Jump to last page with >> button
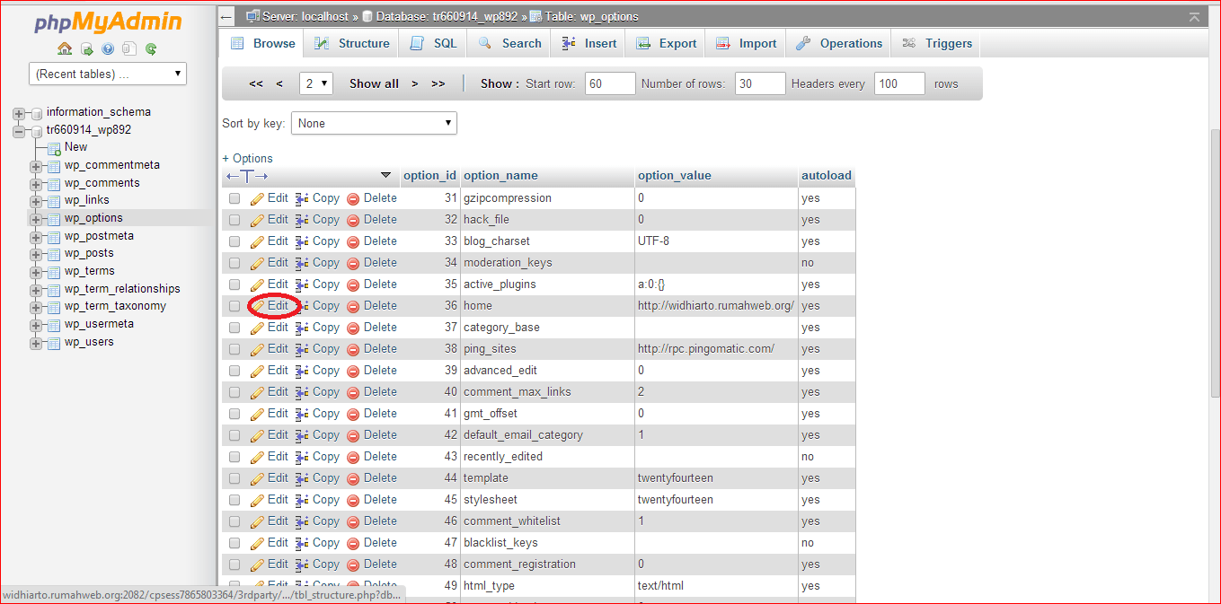 click(438, 83)
